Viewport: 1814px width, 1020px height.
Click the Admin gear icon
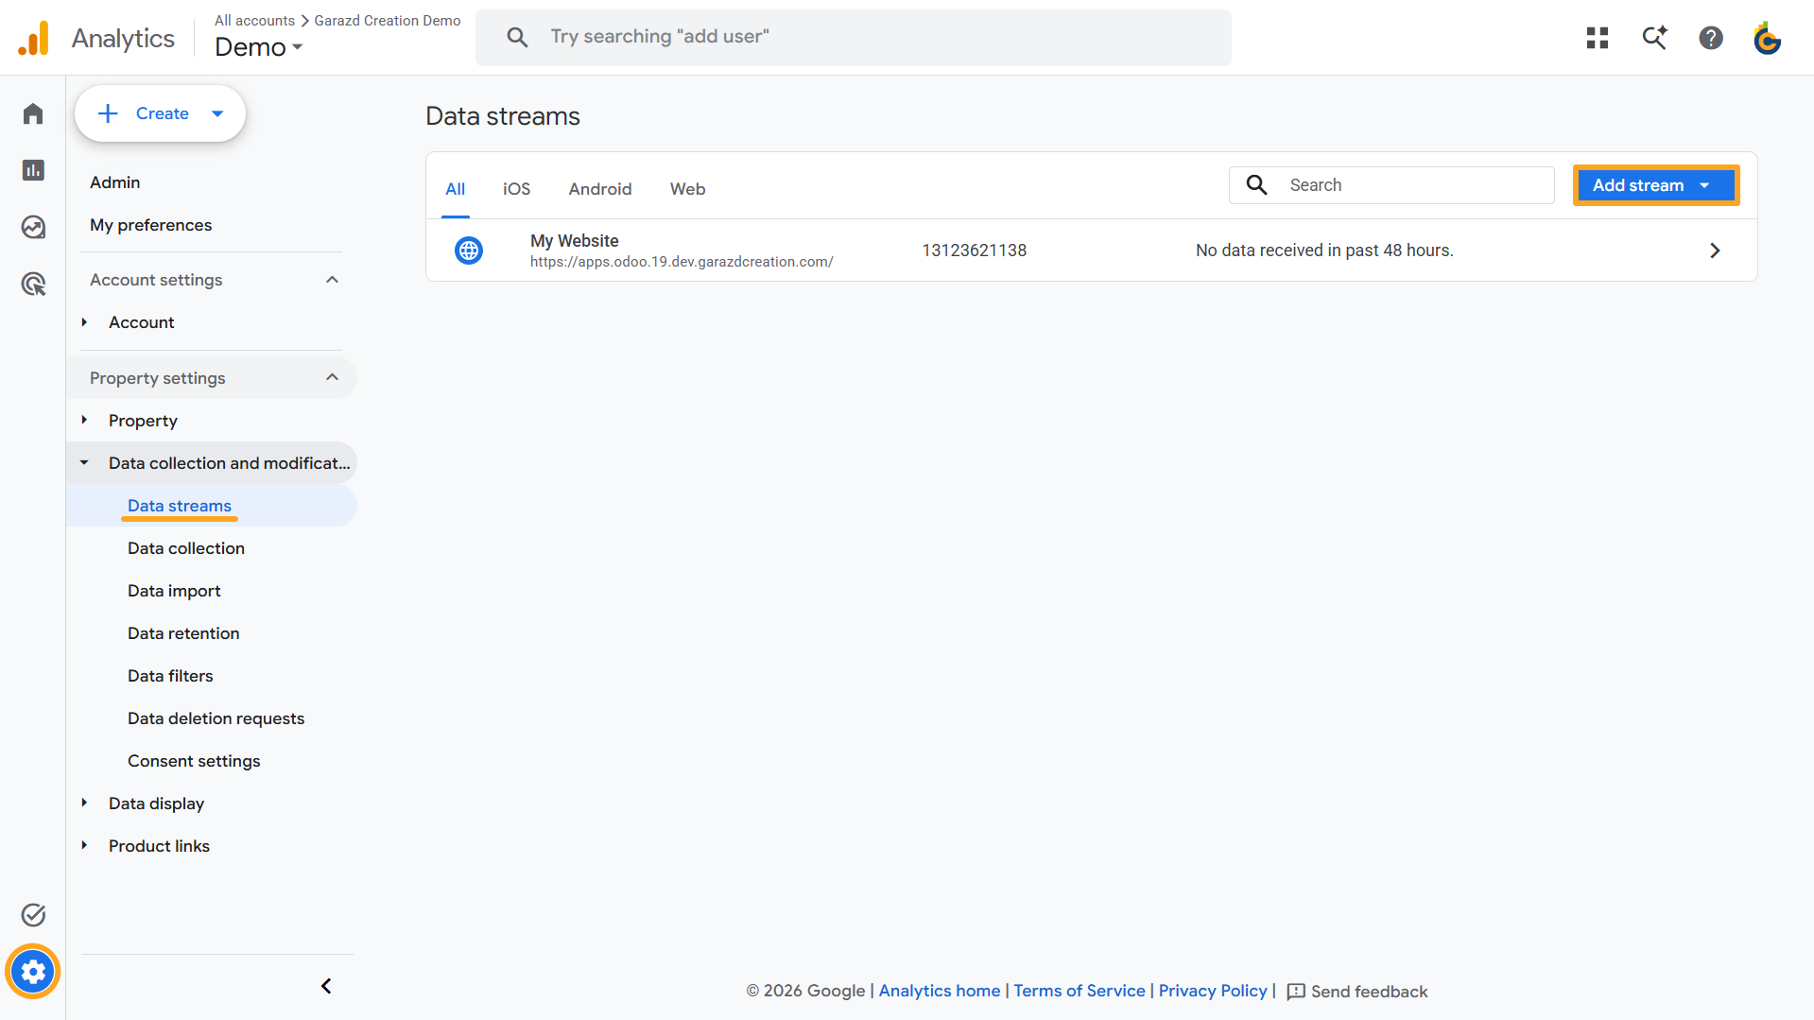33,972
